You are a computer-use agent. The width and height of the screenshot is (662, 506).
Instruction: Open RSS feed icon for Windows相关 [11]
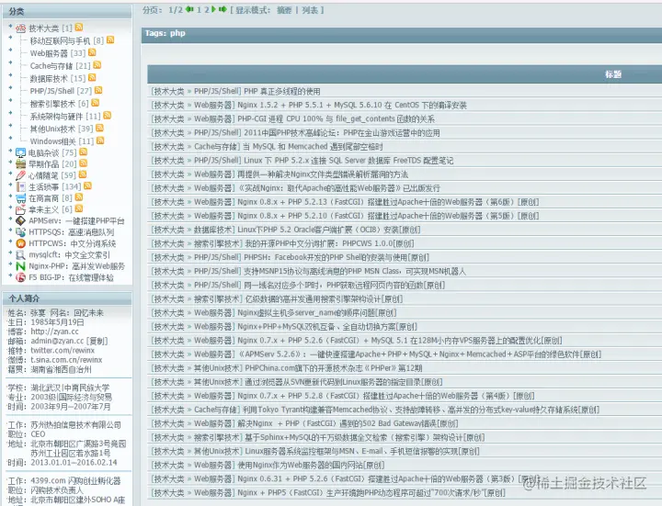point(100,141)
